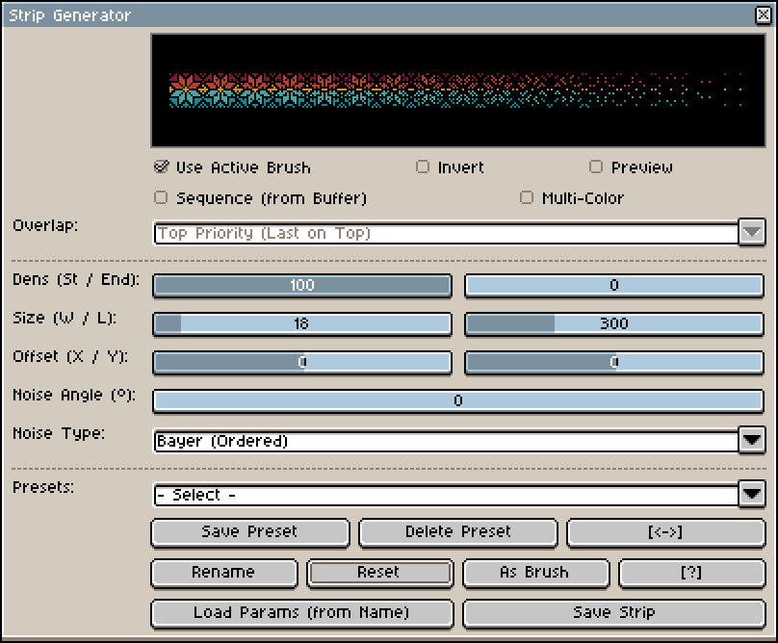
Task: Turn on the Preview checkbox
Action: tap(596, 167)
